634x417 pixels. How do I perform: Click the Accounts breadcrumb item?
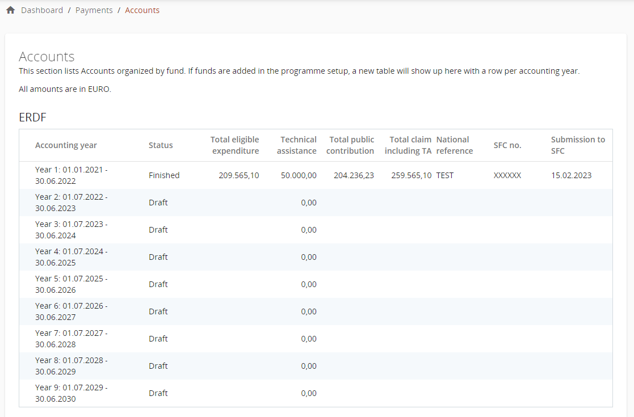142,10
